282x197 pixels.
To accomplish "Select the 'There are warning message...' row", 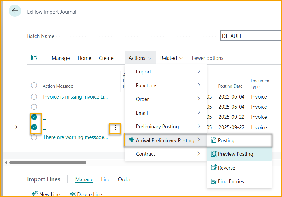I will tap(34, 137).
